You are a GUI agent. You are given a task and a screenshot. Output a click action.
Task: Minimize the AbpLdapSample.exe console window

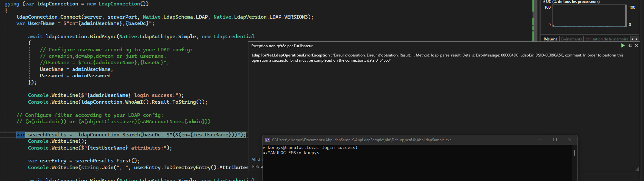click(x=541, y=140)
